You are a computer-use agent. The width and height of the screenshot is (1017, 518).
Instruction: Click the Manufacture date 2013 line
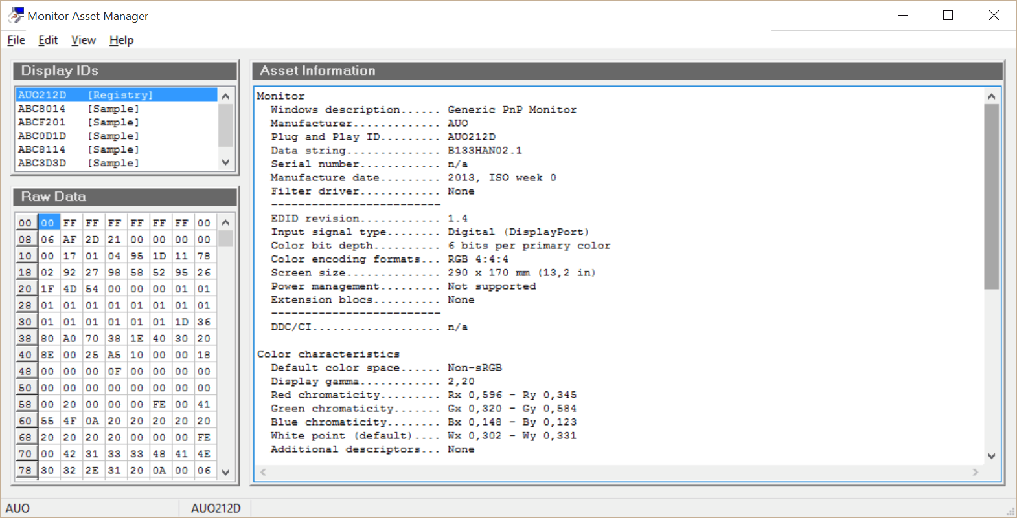click(413, 178)
